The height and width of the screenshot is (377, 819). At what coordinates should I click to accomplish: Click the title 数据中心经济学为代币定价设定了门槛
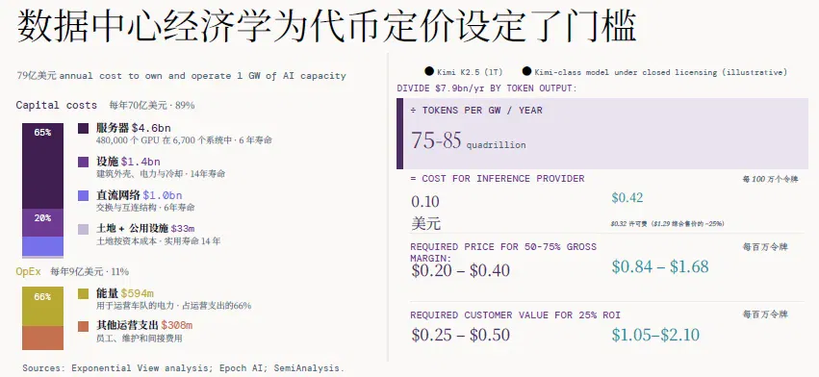click(x=326, y=26)
